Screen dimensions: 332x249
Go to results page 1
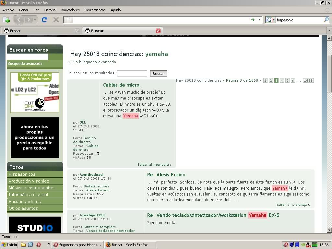point(265,80)
